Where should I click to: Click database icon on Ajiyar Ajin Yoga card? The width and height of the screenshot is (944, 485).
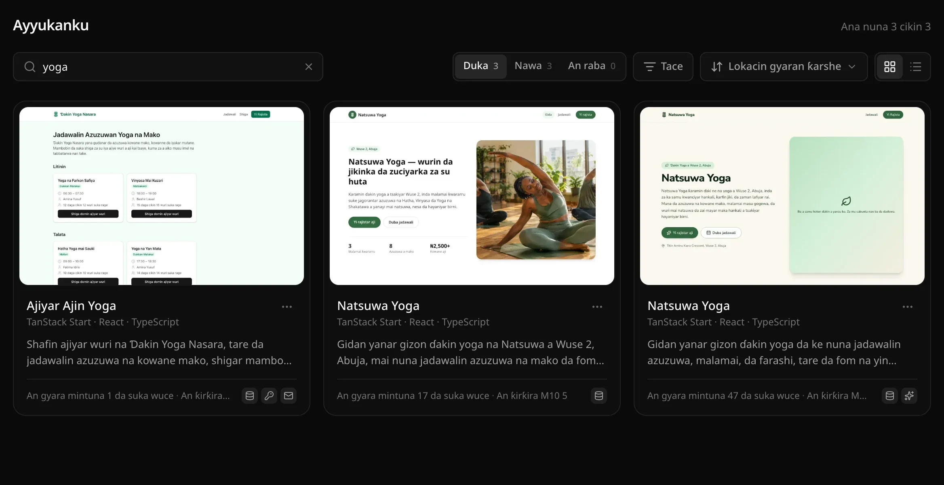tap(250, 396)
